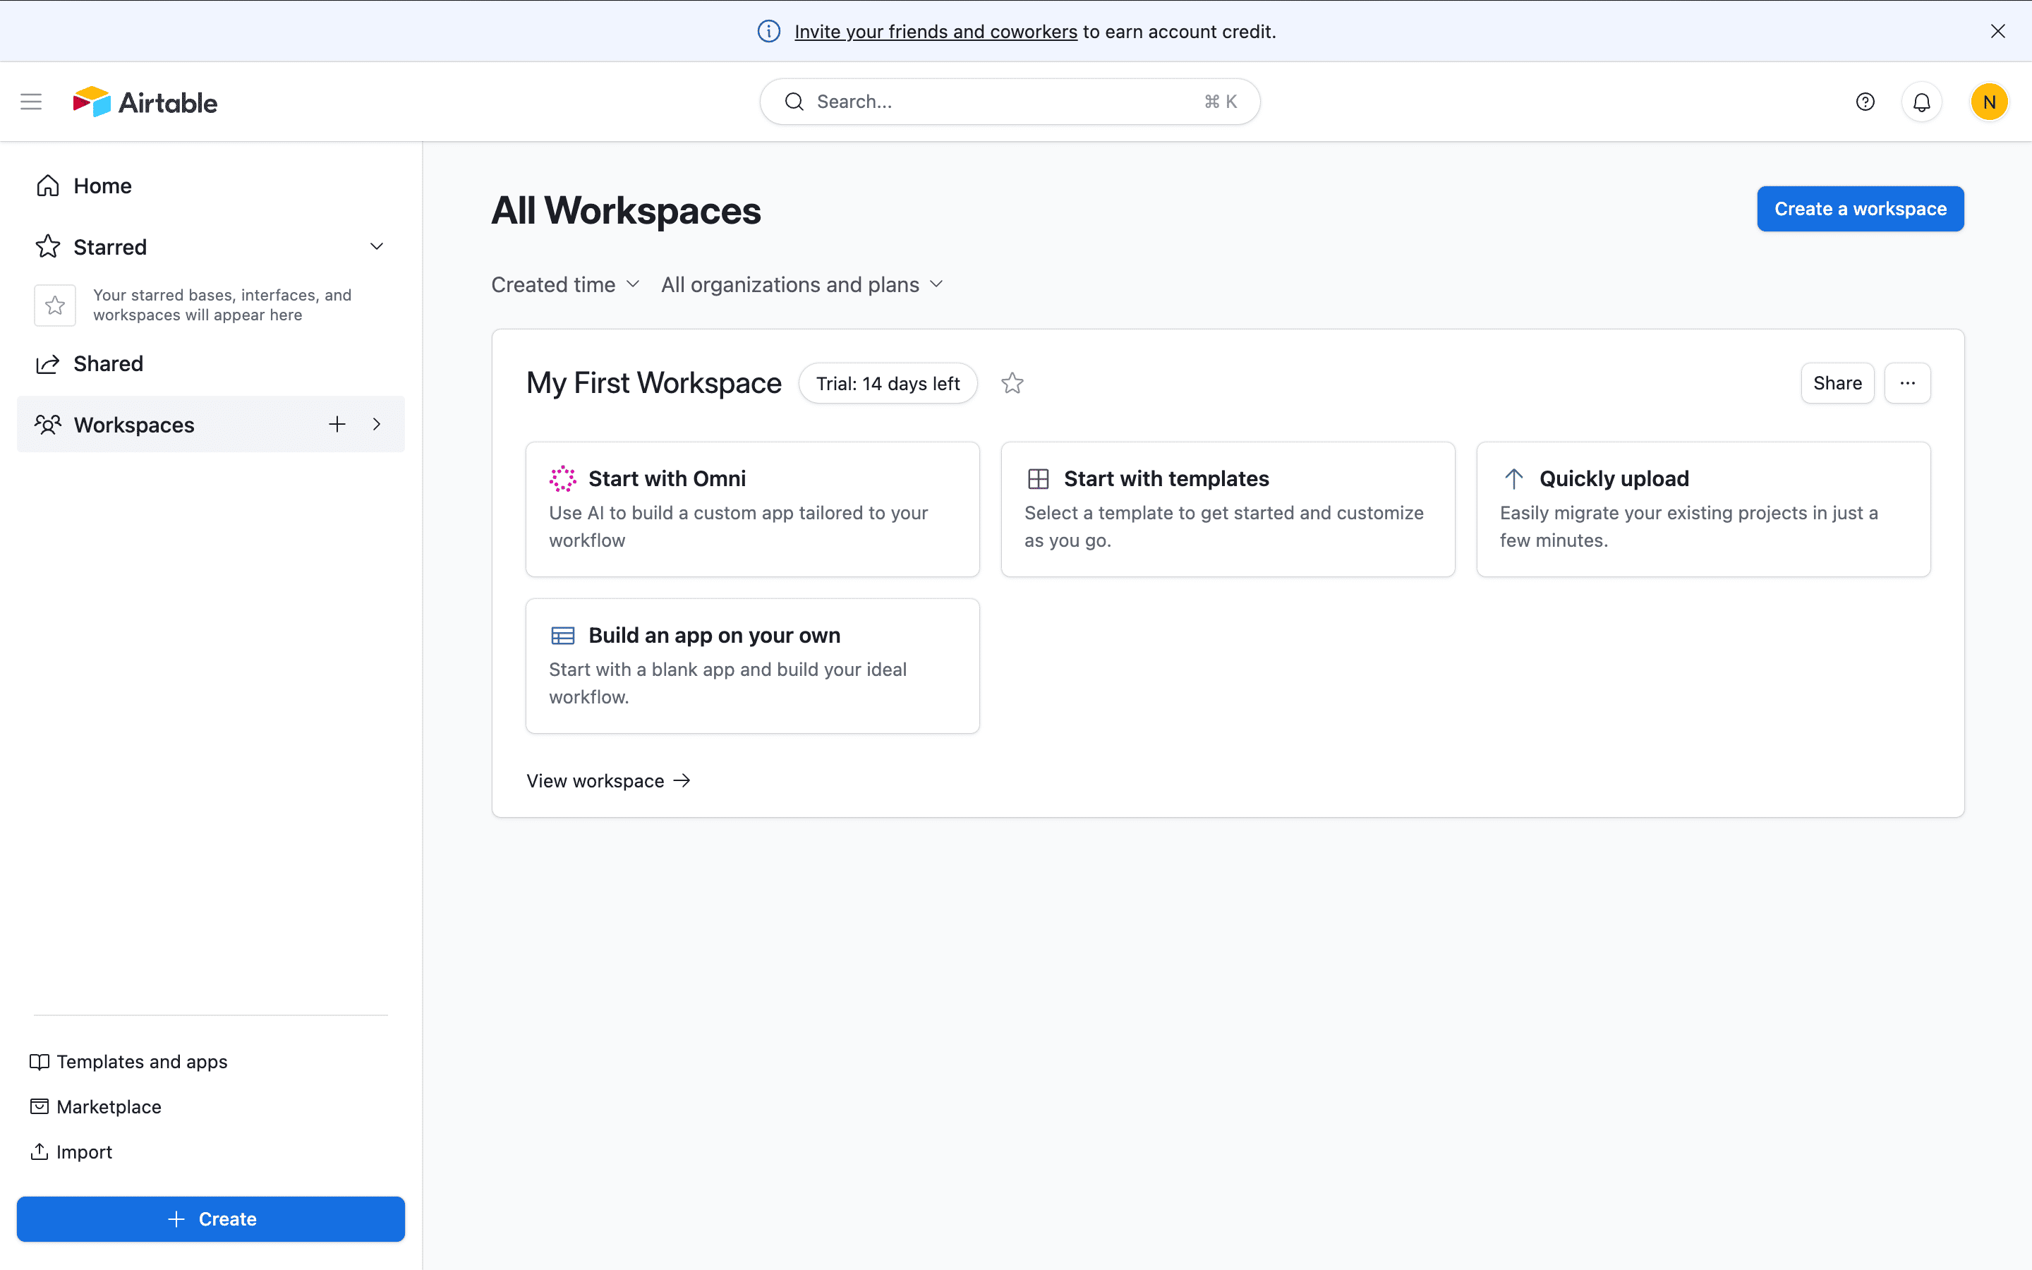The image size is (2032, 1270).
Task: Click the plus icon beside Workspaces
Action: pos(337,424)
